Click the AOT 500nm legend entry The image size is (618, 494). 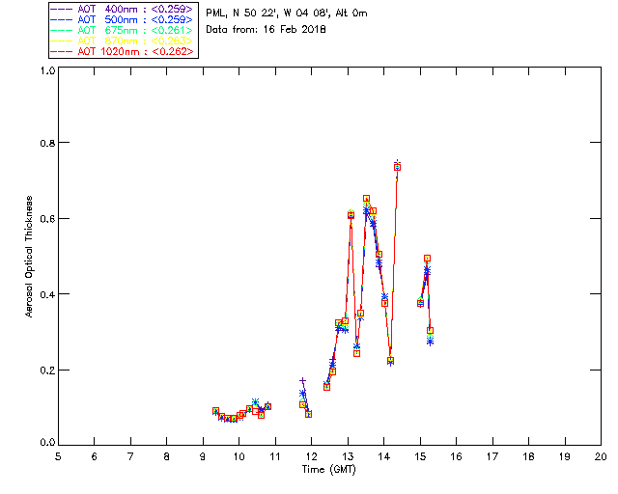pyautogui.click(x=122, y=19)
